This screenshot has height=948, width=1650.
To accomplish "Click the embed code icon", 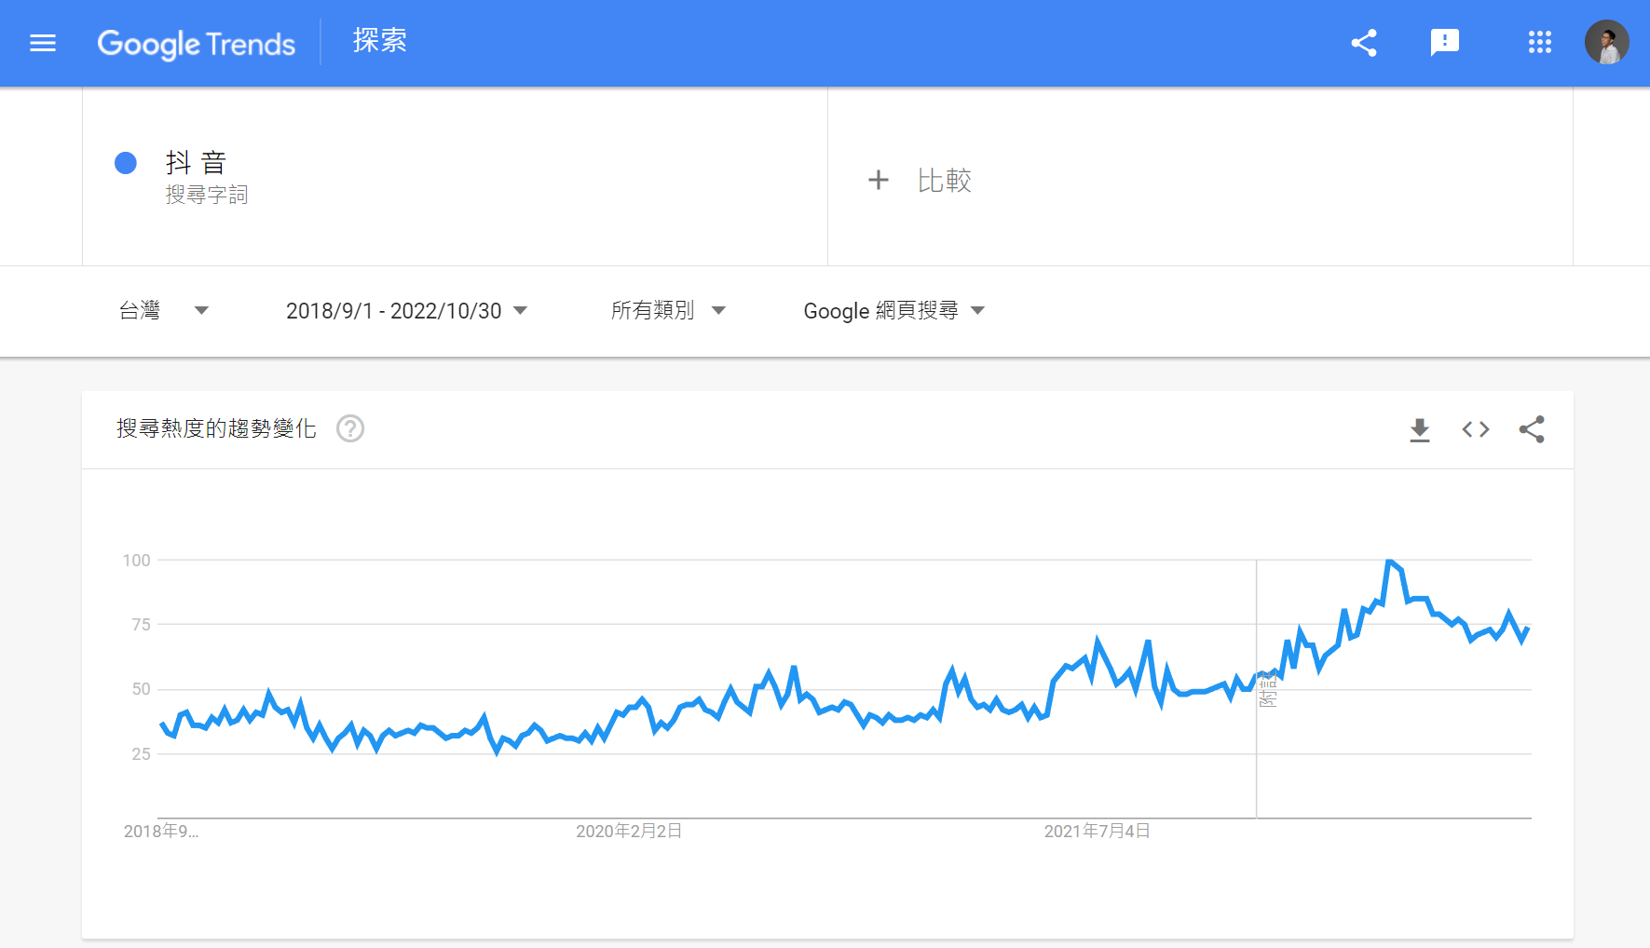I will pos(1475,429).
